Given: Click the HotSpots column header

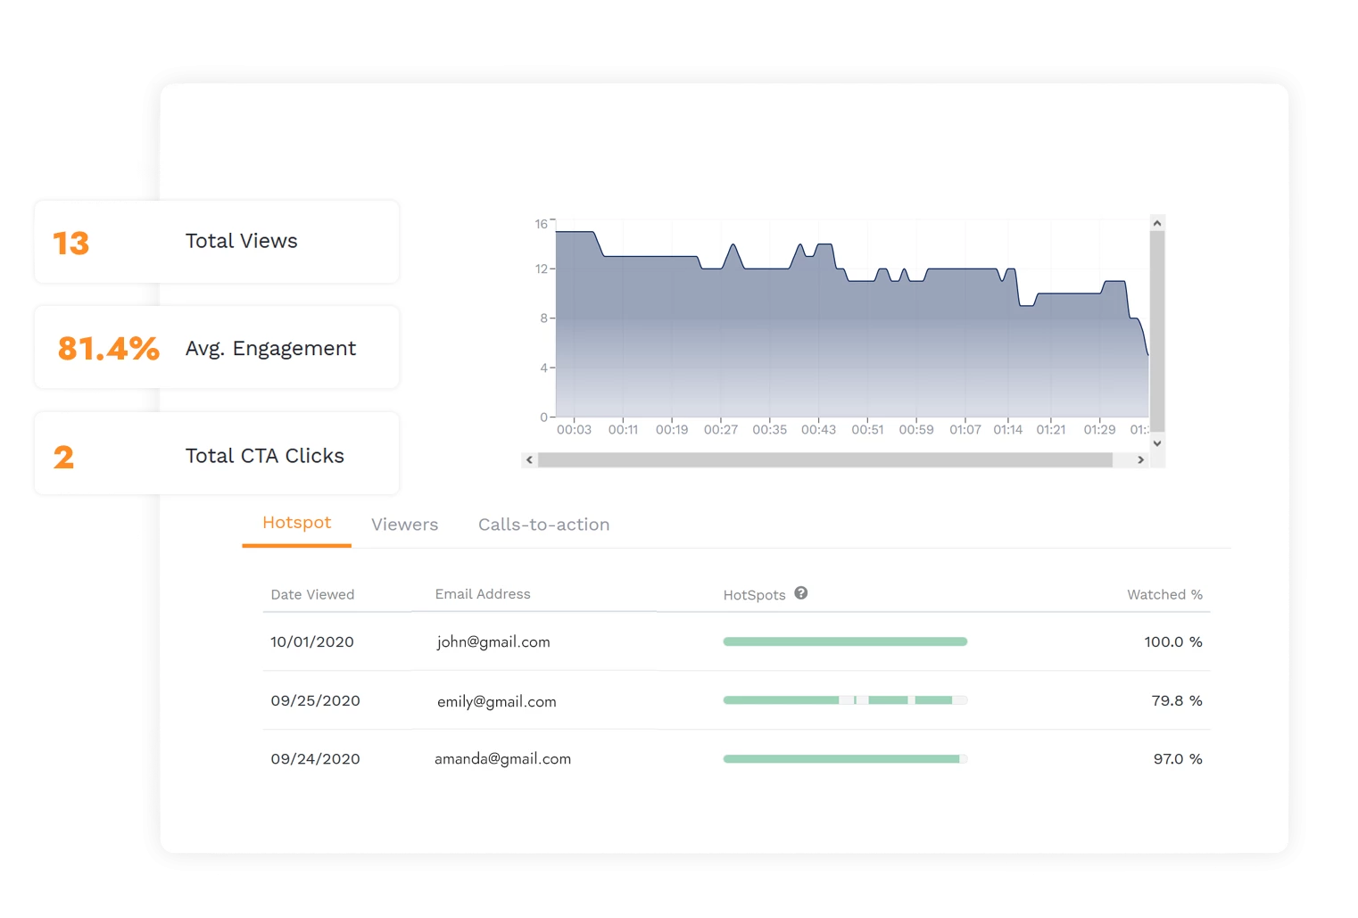Looking at the screenshot, I should click(x=754, y=595).
